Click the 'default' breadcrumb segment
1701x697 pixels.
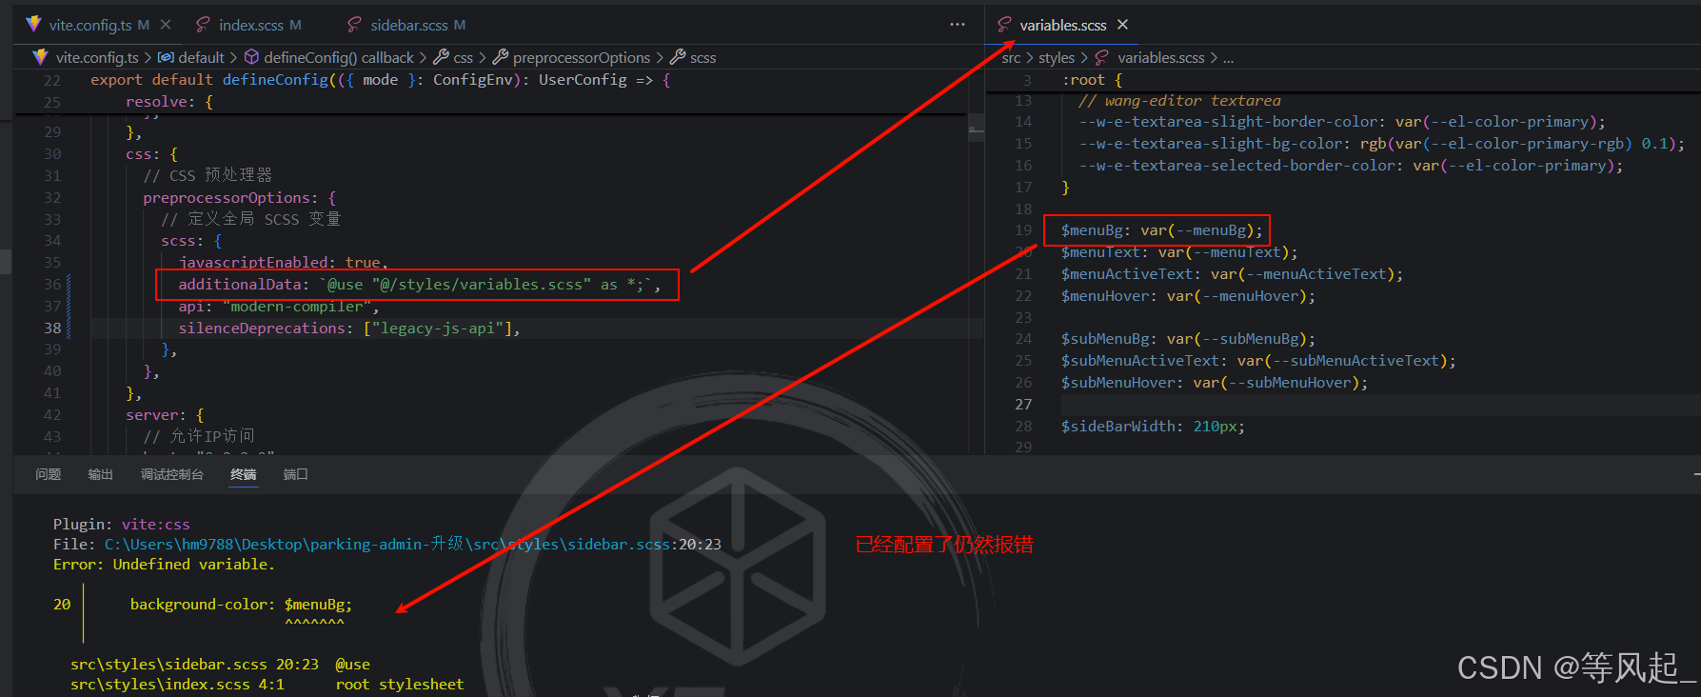[x=201, y=58]
